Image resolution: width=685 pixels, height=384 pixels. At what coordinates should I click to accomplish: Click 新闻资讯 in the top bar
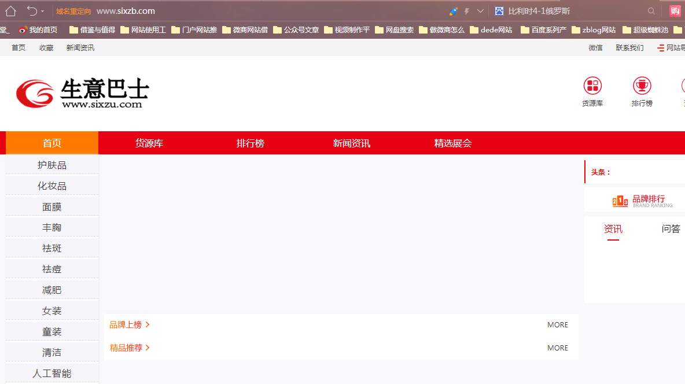pos(80,47)
